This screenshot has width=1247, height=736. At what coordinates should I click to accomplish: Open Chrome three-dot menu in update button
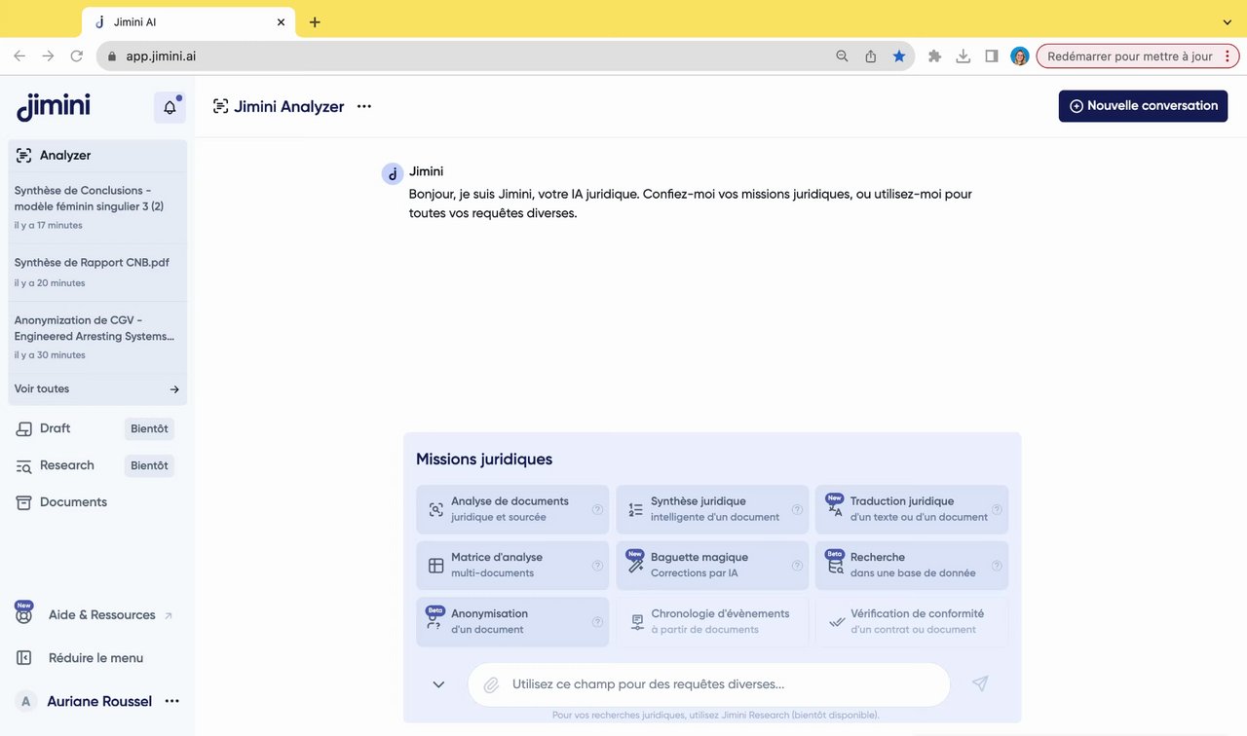(1227, 56)
